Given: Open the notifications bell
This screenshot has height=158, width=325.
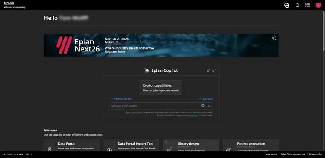Looking at the screenshot, I should [297, 5].
